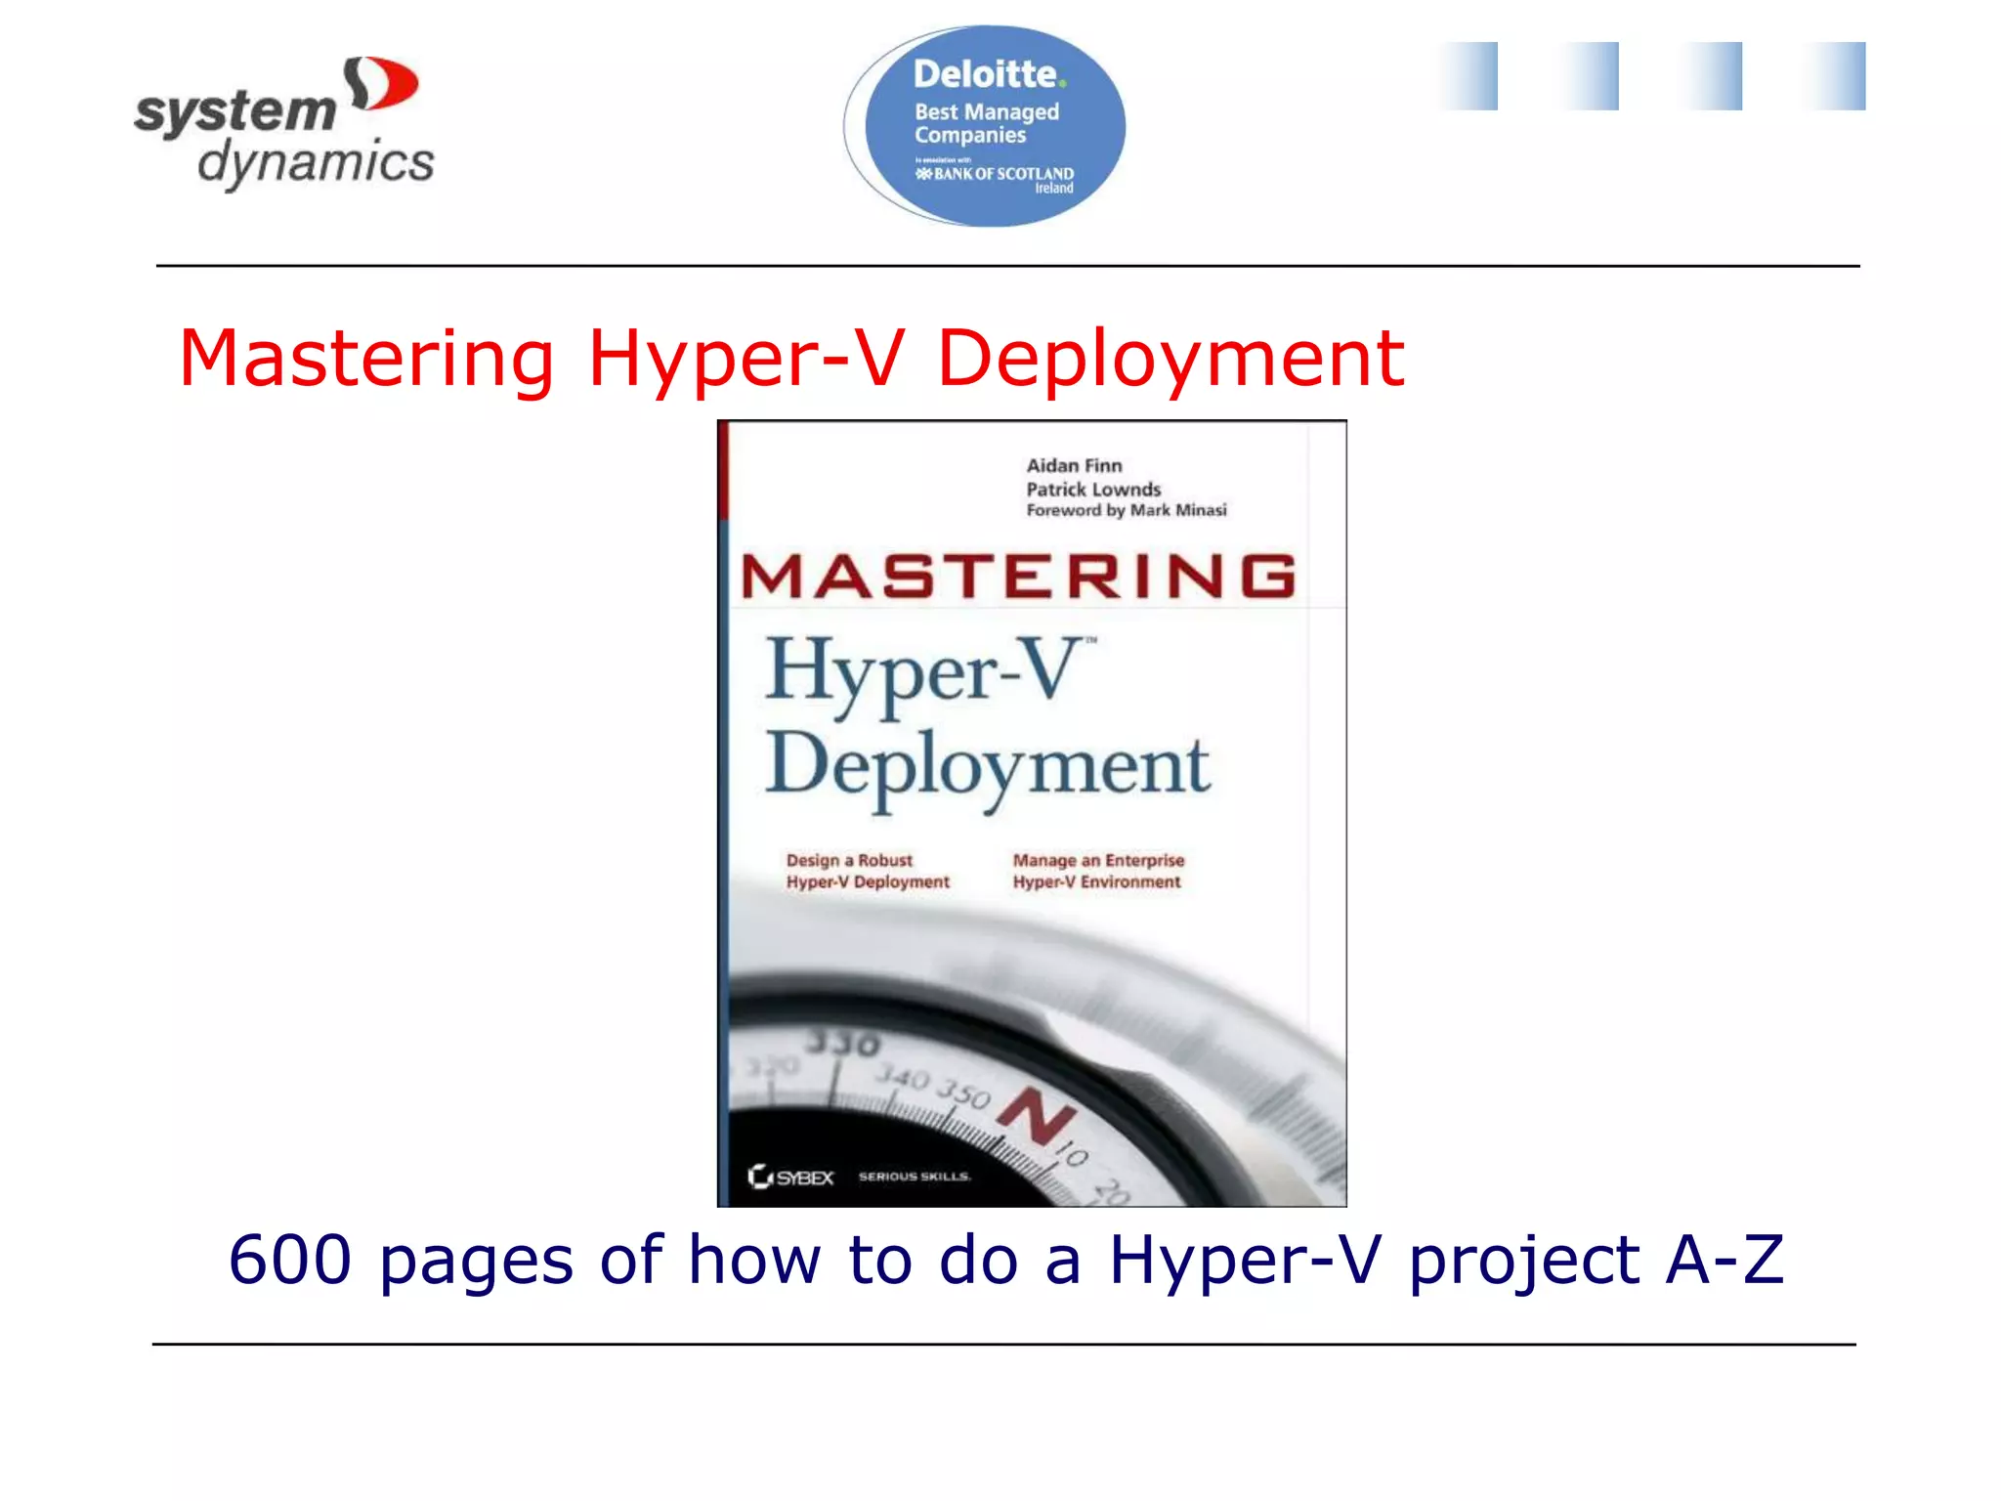Click the System Dynamics logo
This screenshot has height=1501, width=2001.
[284, 123]
